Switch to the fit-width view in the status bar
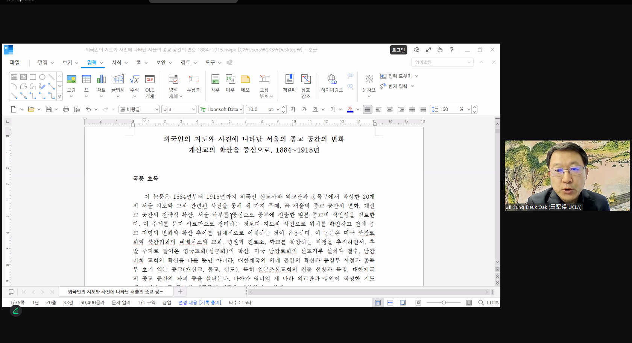This screenshot has height=343, width=632. coord(390,302)
